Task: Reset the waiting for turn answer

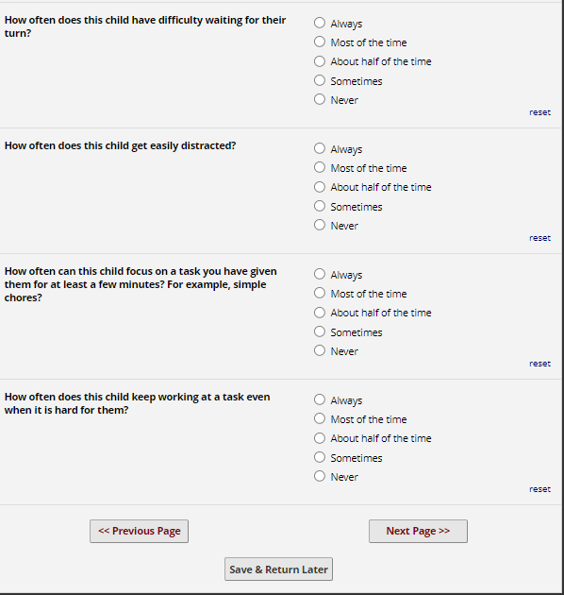Action: pos(539,112)
